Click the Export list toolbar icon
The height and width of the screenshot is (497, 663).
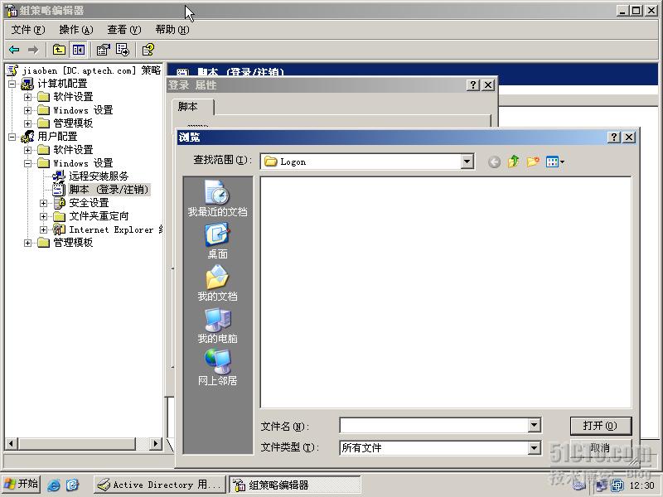pos(122,50)
